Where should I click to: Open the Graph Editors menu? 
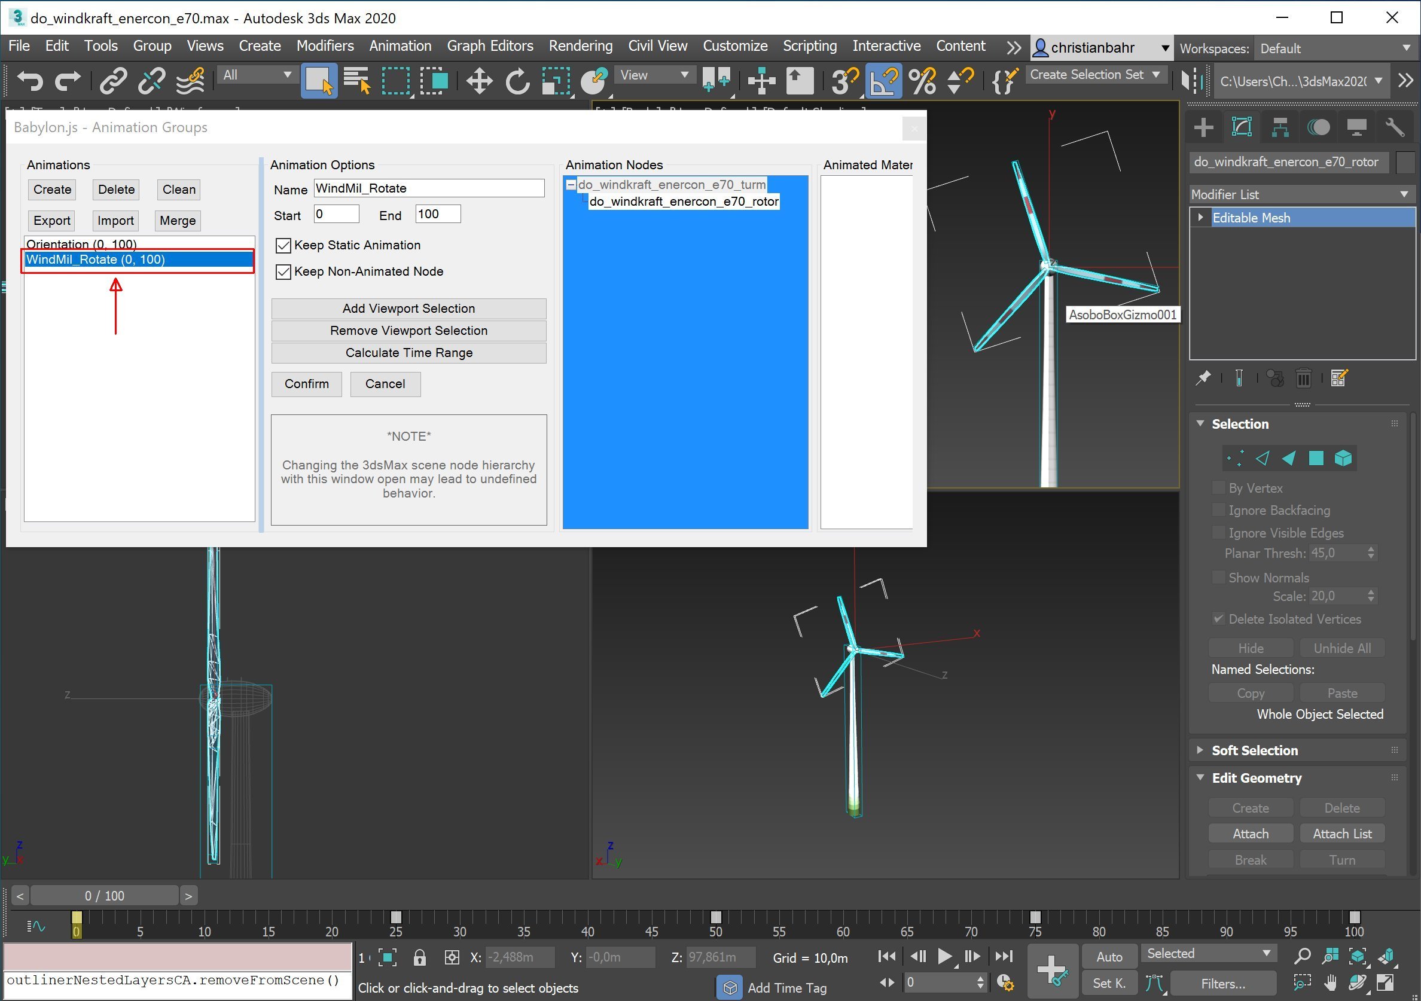click(490, 46)
